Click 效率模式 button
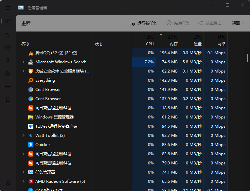Viewport: 250px width, 191px height. [210, 23]
